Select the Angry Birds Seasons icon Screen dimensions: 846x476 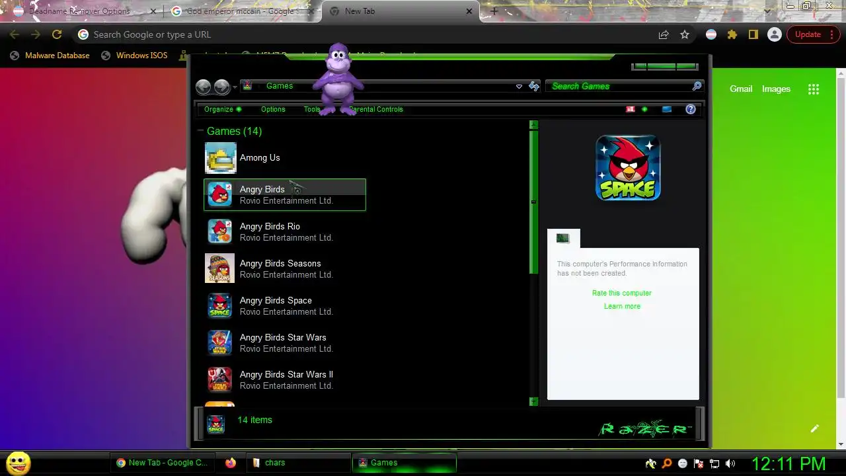(x=220, y=268)
